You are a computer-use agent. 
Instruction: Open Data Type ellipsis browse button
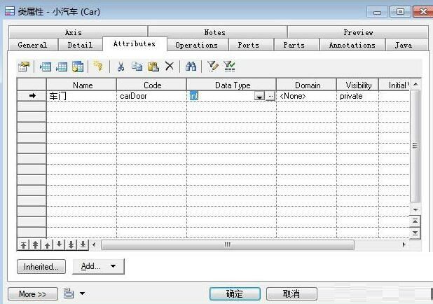pos(270,96)
